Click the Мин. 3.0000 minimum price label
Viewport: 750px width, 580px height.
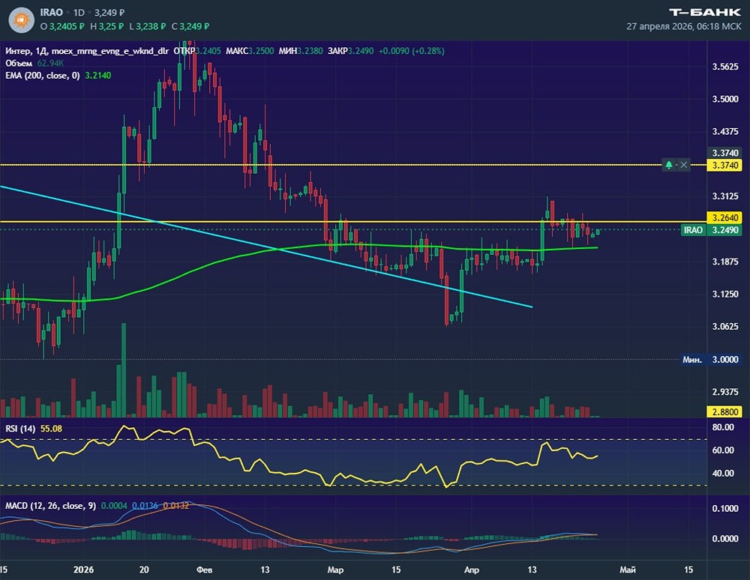[x=711, y=359]
